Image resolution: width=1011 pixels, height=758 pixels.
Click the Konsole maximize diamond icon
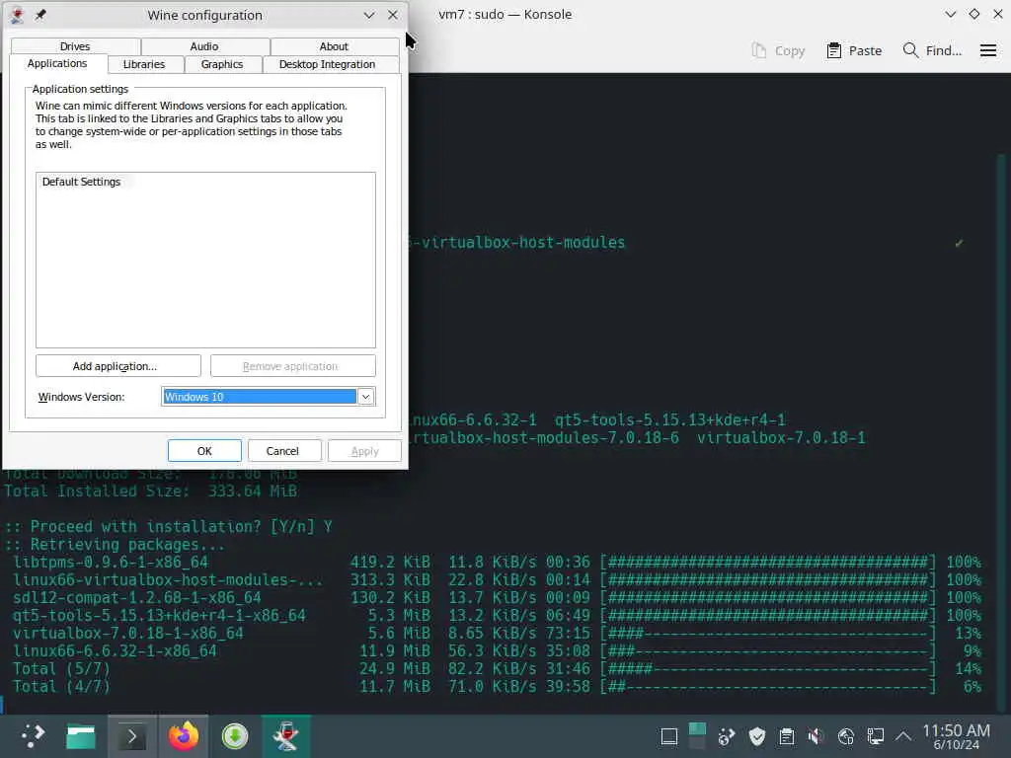point(974,14)
